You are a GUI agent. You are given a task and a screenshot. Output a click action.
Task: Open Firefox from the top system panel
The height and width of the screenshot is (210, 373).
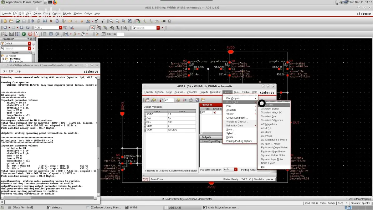[x=55, y=2]
